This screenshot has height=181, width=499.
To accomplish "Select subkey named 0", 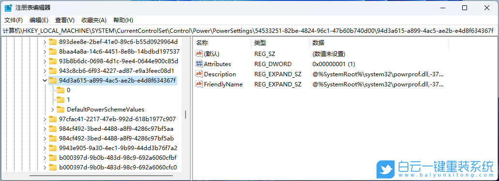I will [68, 90].
